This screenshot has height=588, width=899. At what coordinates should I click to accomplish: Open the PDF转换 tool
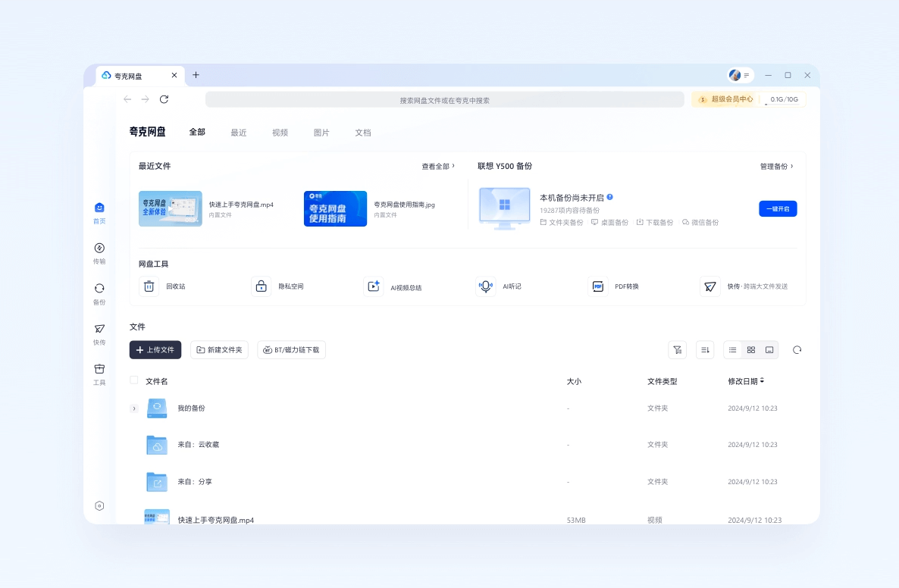click(613, 286)
